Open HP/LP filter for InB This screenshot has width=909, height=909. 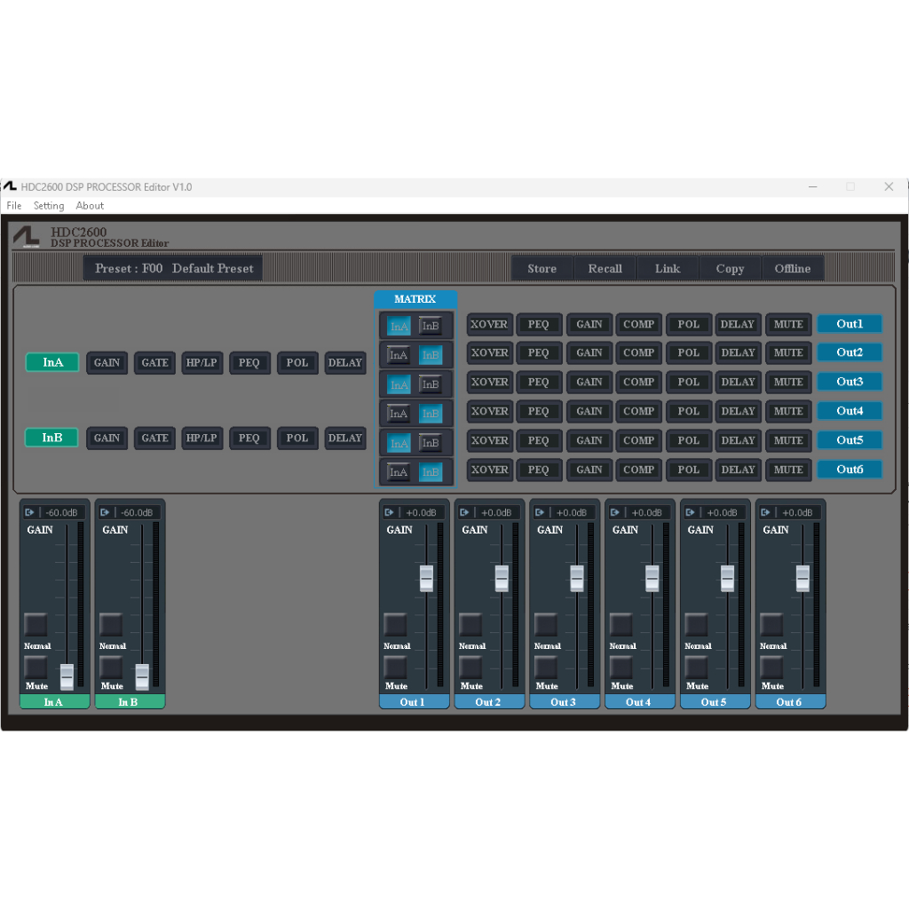(202, 439)
